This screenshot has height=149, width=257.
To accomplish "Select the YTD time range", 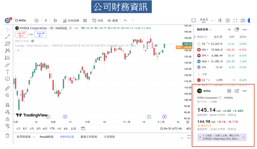I will pyautogui.click(x=52, y=129).
